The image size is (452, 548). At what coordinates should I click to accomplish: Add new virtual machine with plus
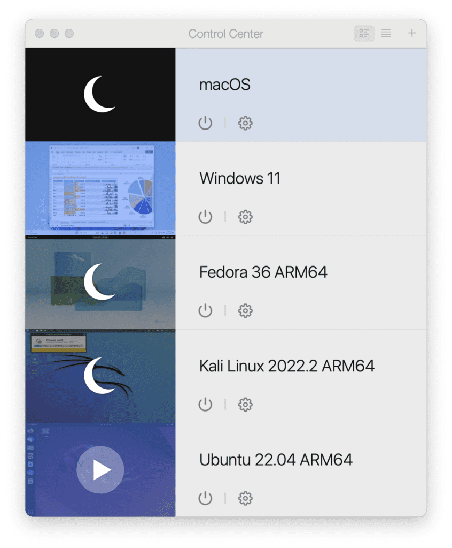pyautogui.click(x=412, y=34)
